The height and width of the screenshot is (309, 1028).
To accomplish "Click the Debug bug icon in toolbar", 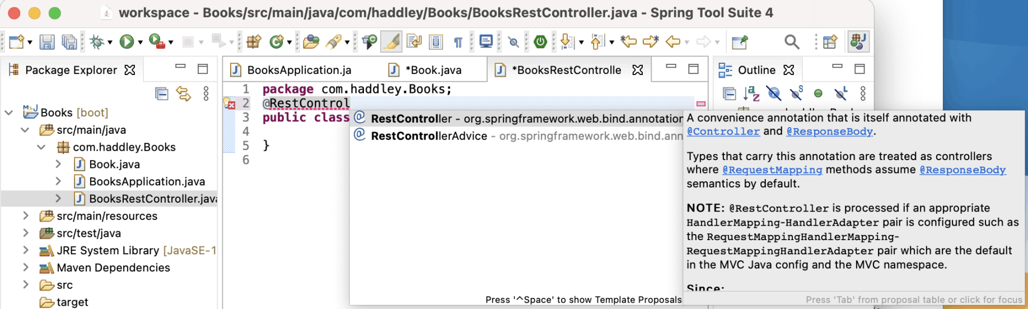I will coord(97,41).
